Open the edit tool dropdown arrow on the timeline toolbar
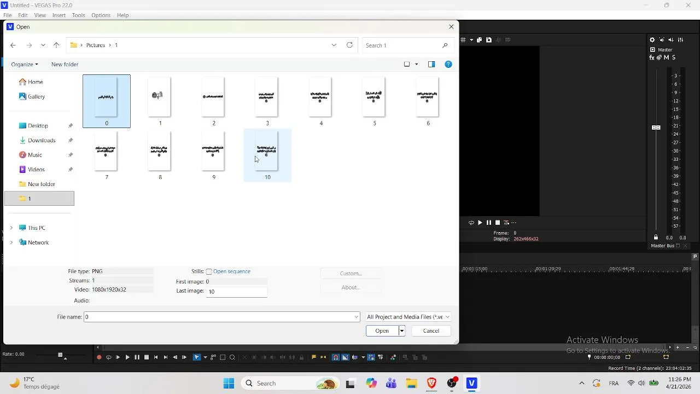 pos(205,357)
